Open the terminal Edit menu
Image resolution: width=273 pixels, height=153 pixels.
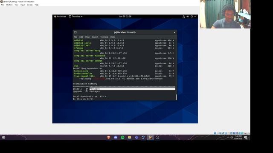point(81,37)
